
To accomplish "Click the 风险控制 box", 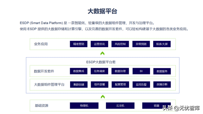I will (x=120, y=44).
